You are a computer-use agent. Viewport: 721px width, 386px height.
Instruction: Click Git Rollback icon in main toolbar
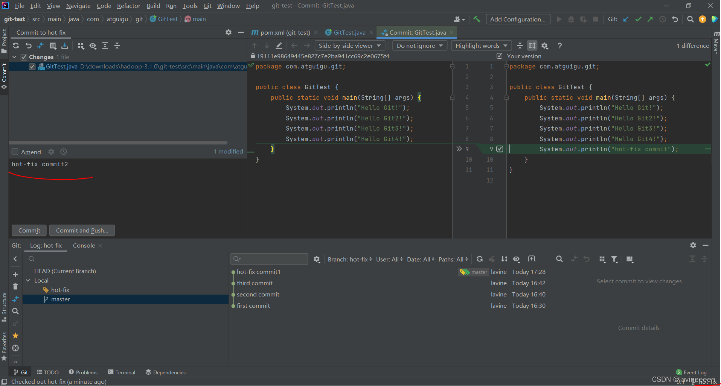pyautogui.click(x=675, y=19)
